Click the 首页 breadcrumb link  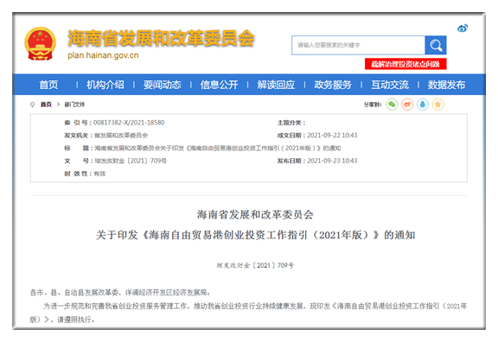(x=46, y=104)
